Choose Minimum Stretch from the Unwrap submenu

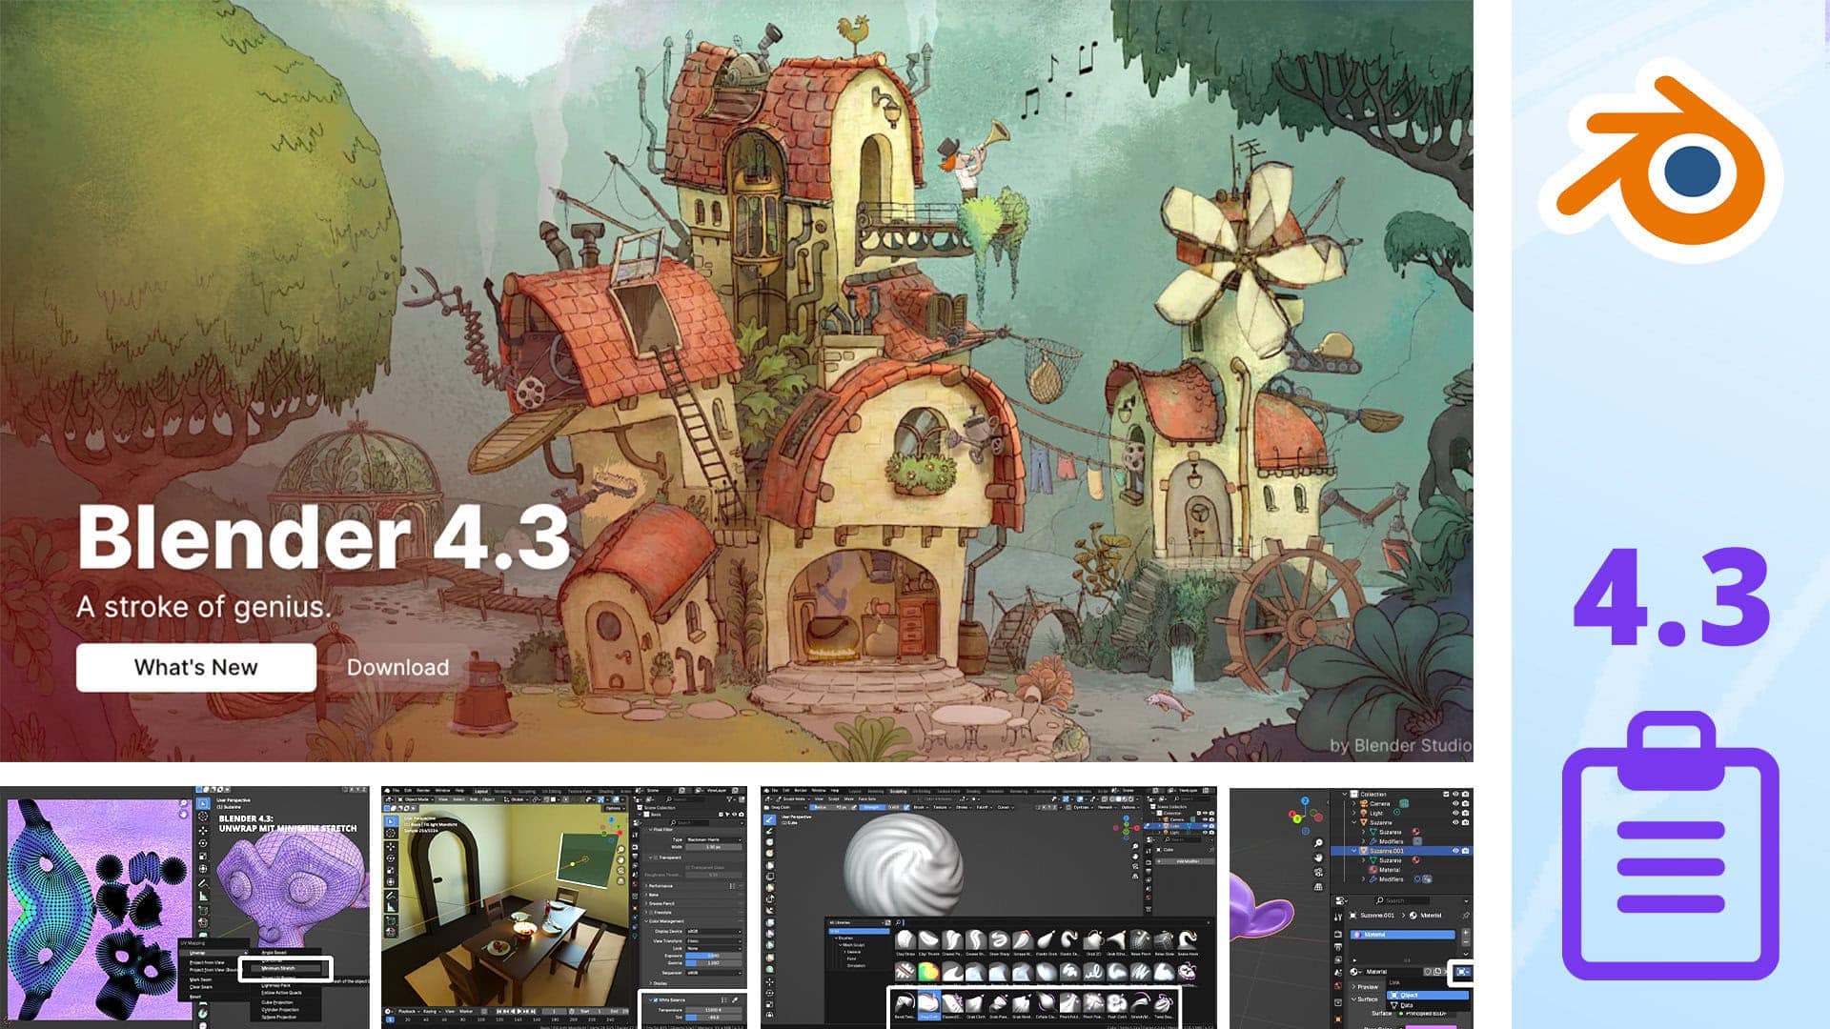(284, 968)
